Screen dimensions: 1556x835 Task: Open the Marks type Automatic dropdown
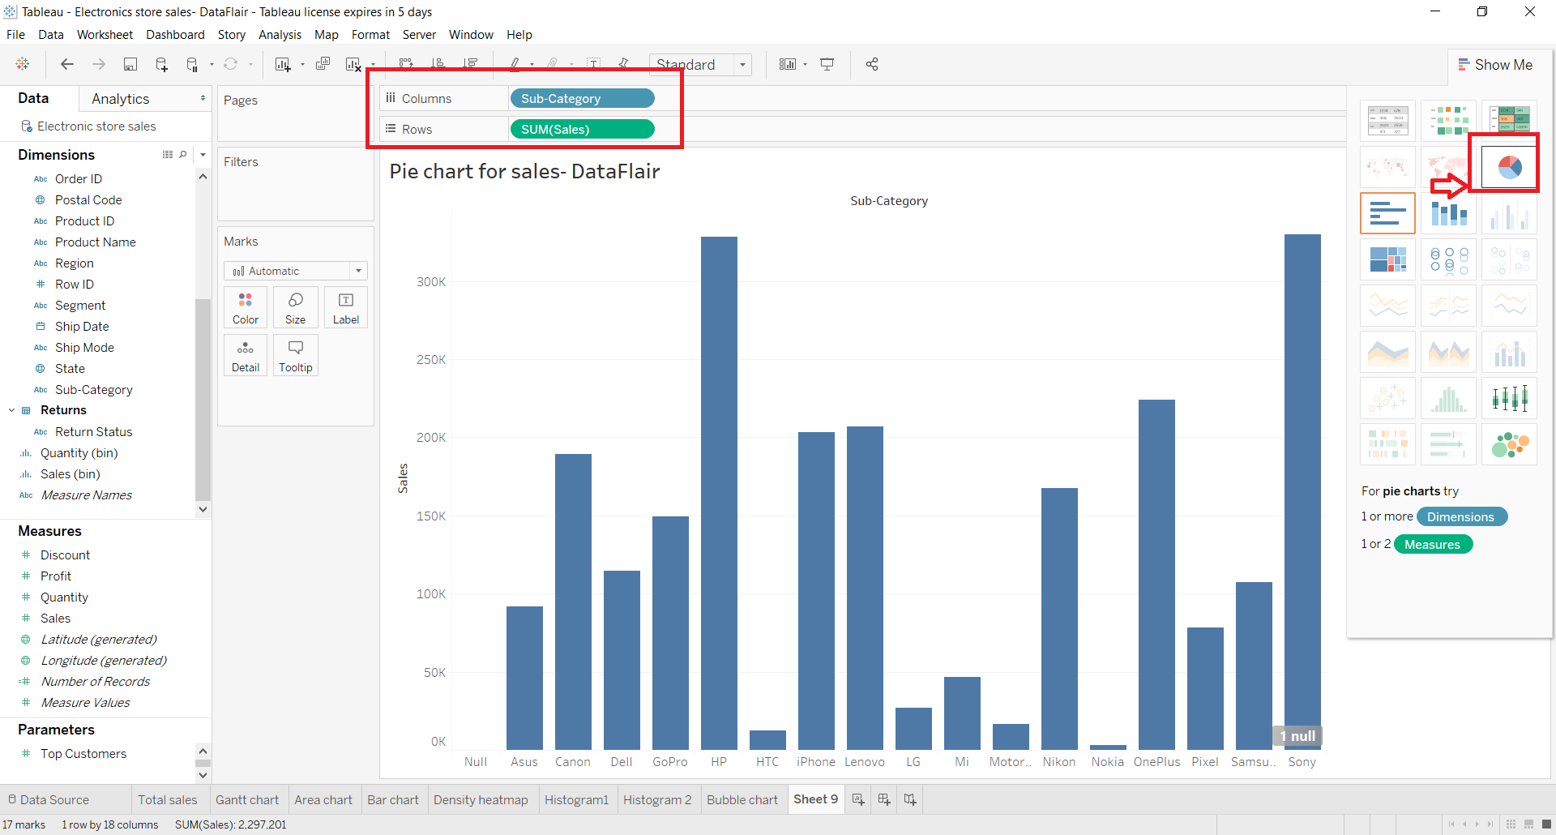[296, 271]
